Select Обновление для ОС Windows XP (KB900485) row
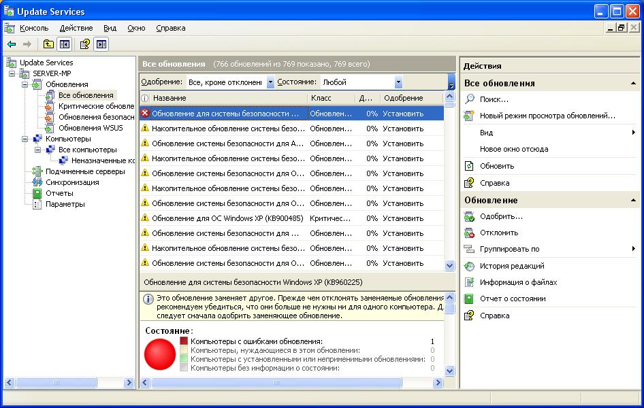644x408 pixels. coord(291,218)
